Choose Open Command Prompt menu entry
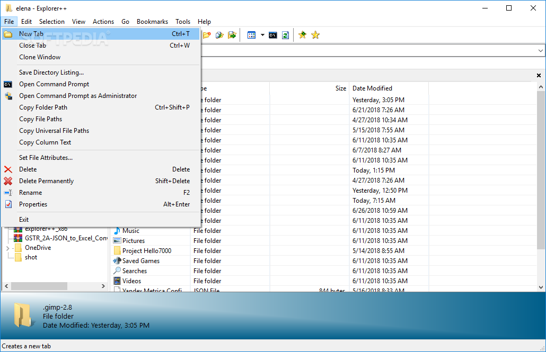This screenshot has height=352, width=546. click(x=101, y=84)
